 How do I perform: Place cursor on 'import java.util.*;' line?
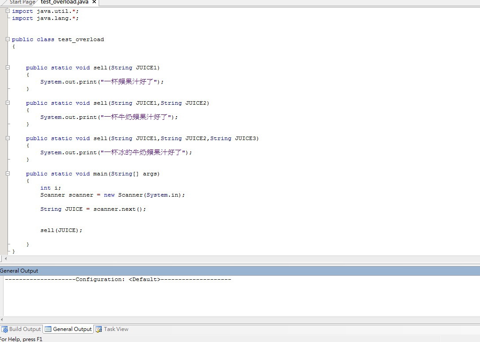pos(45,11)
